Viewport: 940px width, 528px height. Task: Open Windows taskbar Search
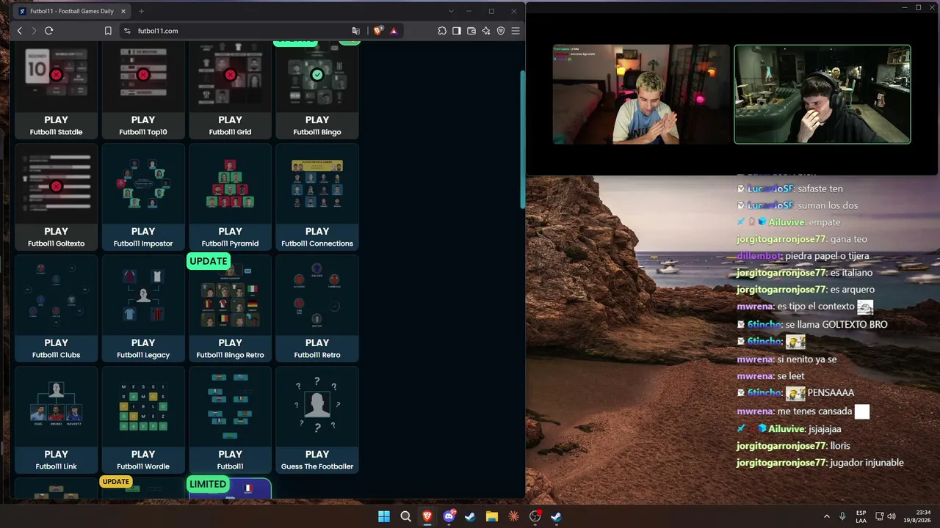(405, 516)
